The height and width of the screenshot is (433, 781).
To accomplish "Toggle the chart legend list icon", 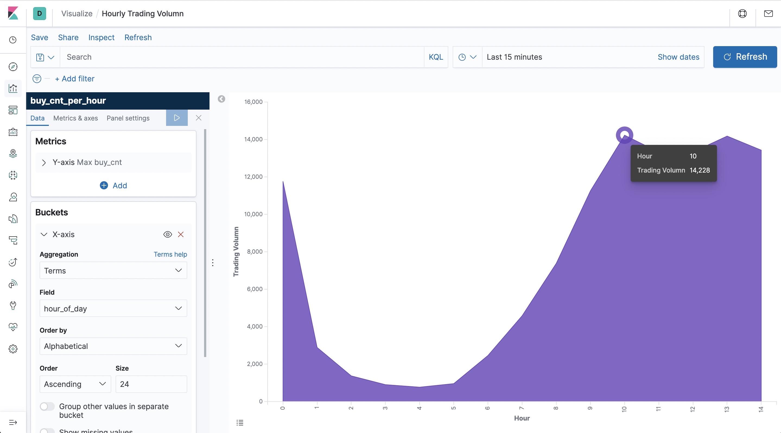I will pos(240,422).
